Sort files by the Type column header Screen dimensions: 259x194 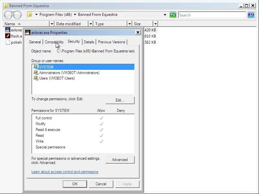[x=110, y=24]
